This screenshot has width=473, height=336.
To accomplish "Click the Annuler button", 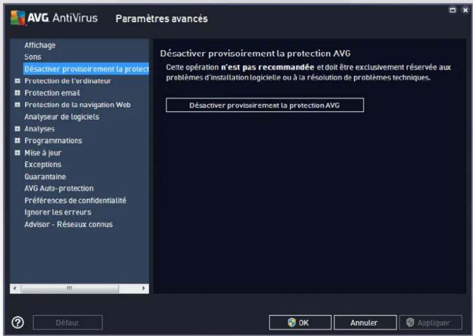I will coord(365,322).
